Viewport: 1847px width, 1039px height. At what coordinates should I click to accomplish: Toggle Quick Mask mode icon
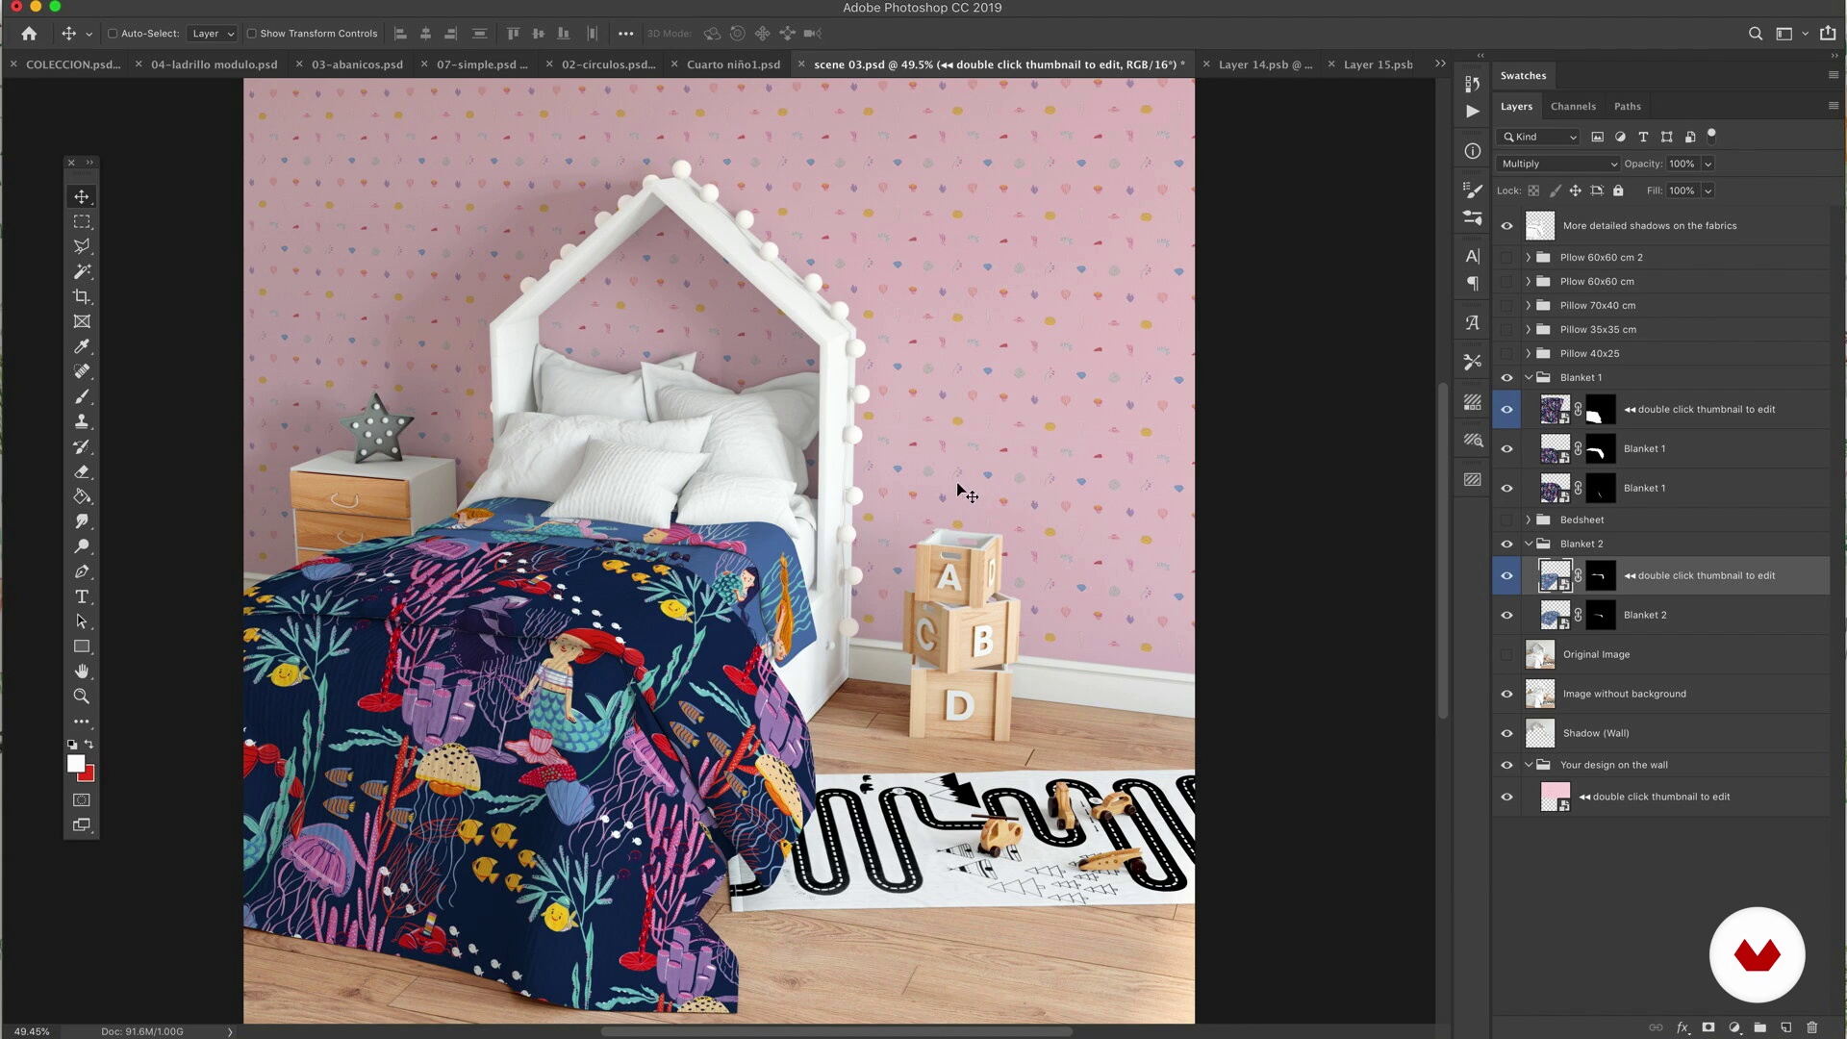tap(82, 800)
